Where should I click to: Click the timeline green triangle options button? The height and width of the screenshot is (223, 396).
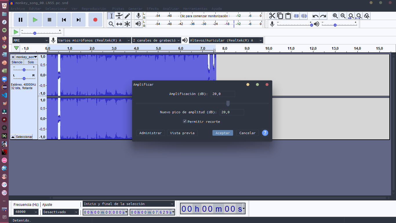coord(17,48)
